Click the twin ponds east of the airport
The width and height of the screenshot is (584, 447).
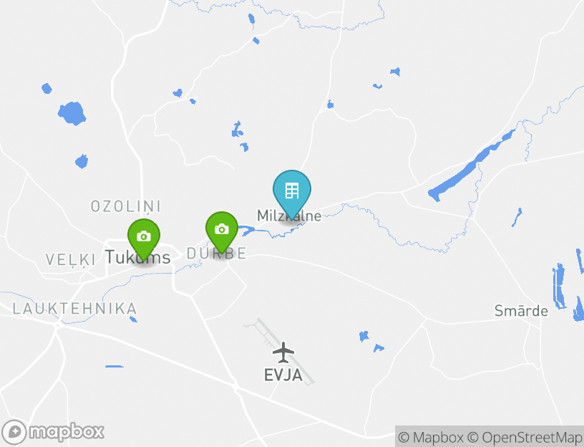(371, 341)
